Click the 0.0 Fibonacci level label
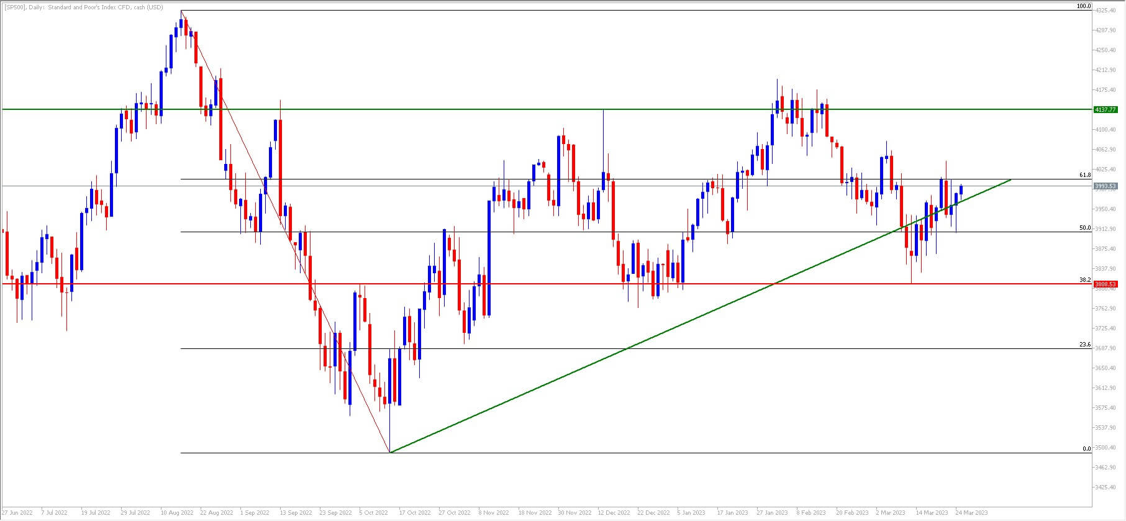Image resolution: width=1126 pixels, height=521 pixels. (x=1087, y=448)
